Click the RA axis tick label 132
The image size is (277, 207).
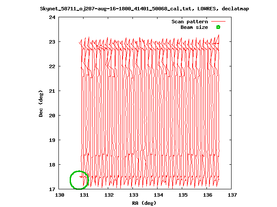point(109,195)
